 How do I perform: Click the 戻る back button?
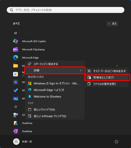click(x=112, y=24)
